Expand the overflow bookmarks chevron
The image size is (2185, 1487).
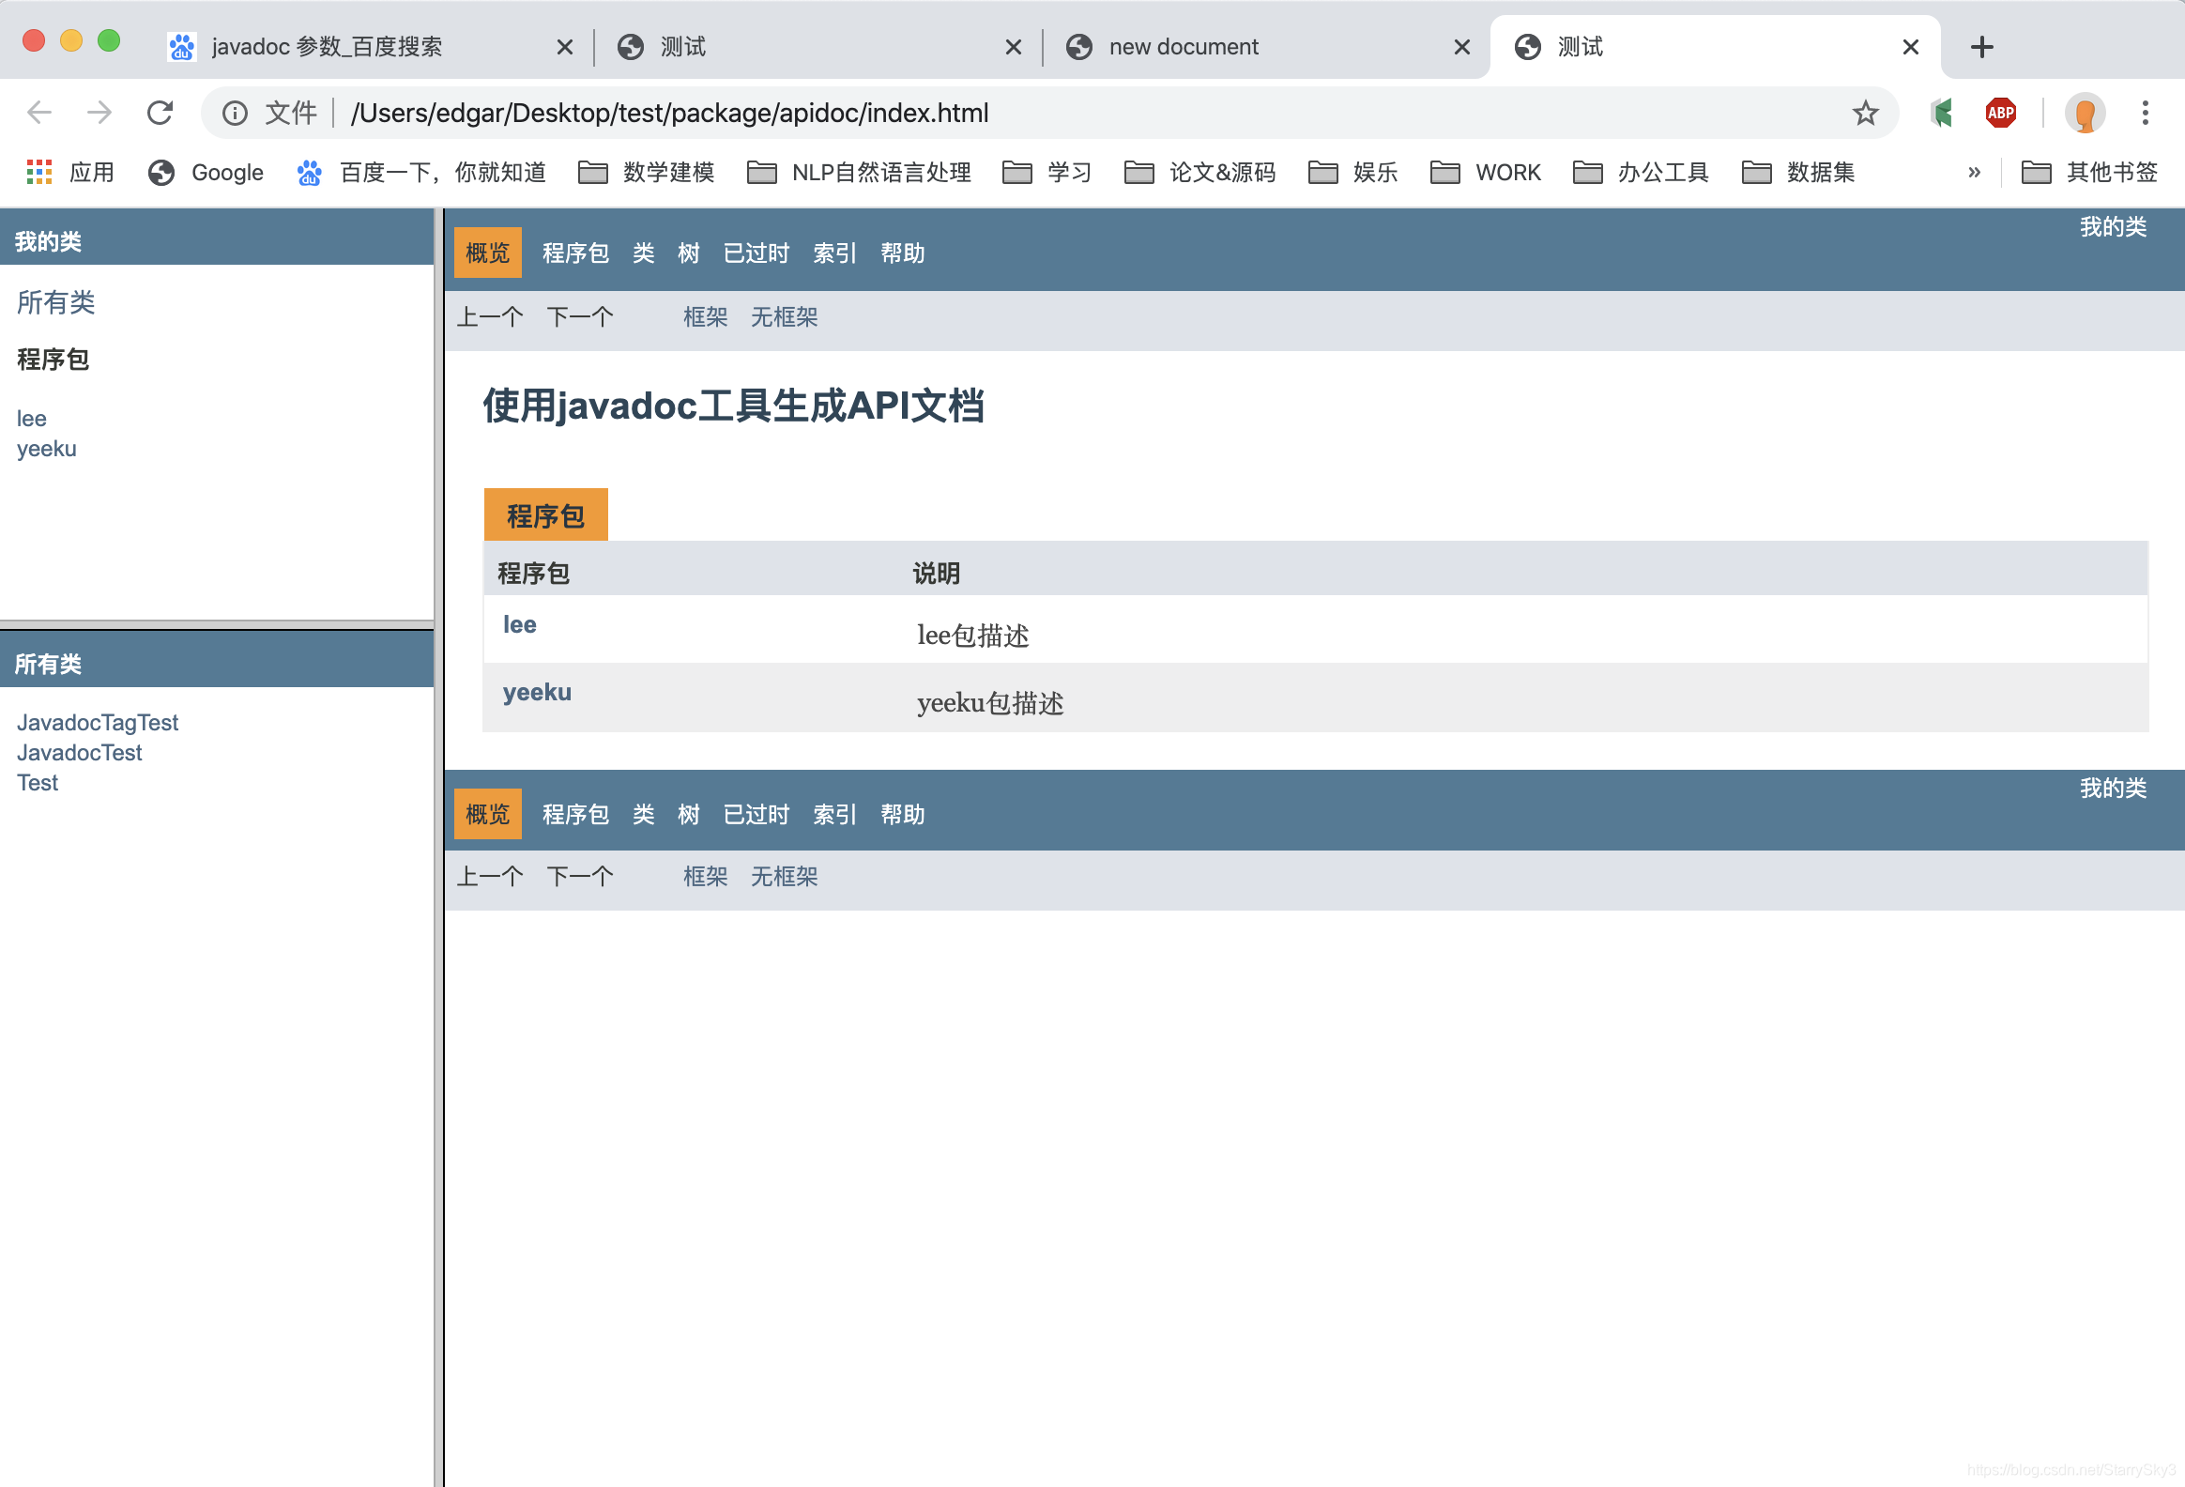click(x=1974, y=172)
